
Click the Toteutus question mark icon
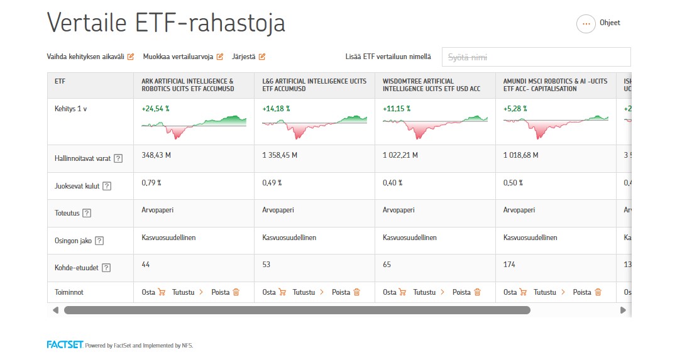tap(87, 213)
